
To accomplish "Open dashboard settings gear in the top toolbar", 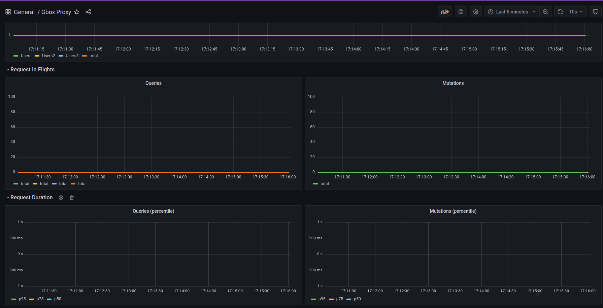I will 475,12.
